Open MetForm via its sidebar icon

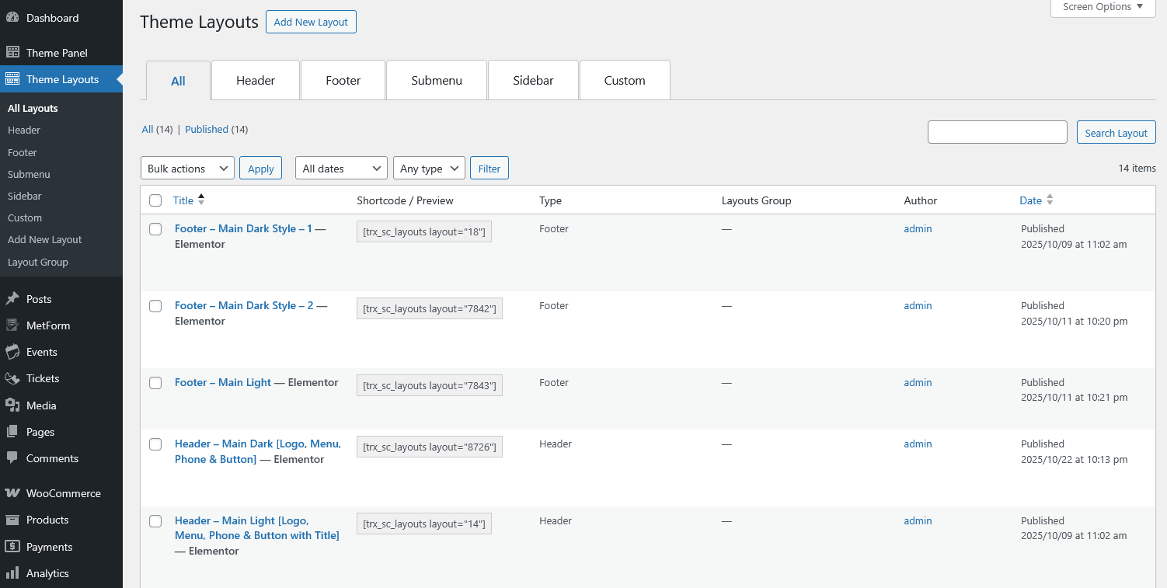coord(12,325)
